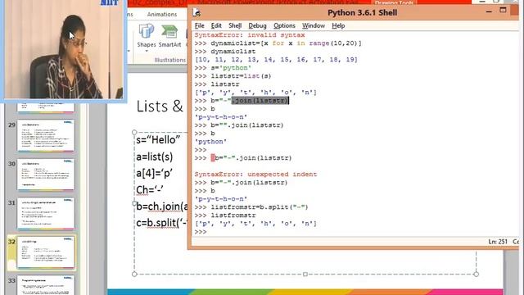Screen dimensions: 524x295
Task: Click the bottom-left text box resize handle
Action: [x=134, y=274]
